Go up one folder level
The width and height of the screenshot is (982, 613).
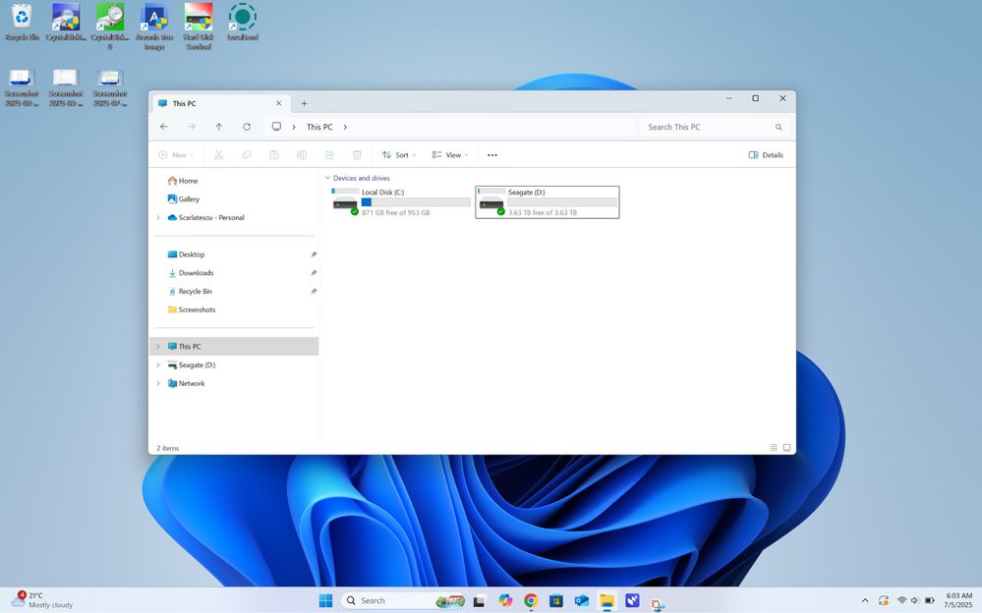tap(219, 127)
